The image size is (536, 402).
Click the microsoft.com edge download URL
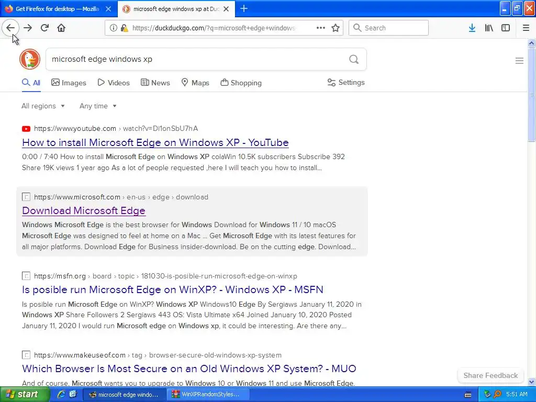coord(121,197)
